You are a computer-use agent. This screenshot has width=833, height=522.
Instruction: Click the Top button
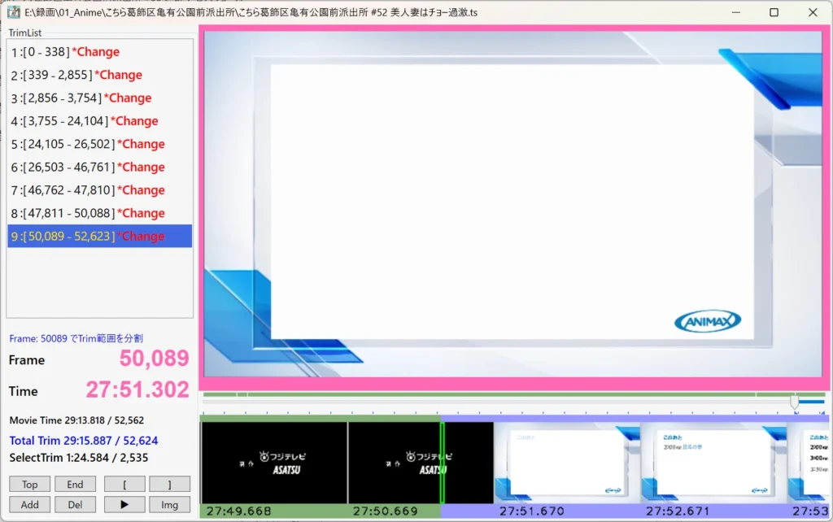coord(30,485)
